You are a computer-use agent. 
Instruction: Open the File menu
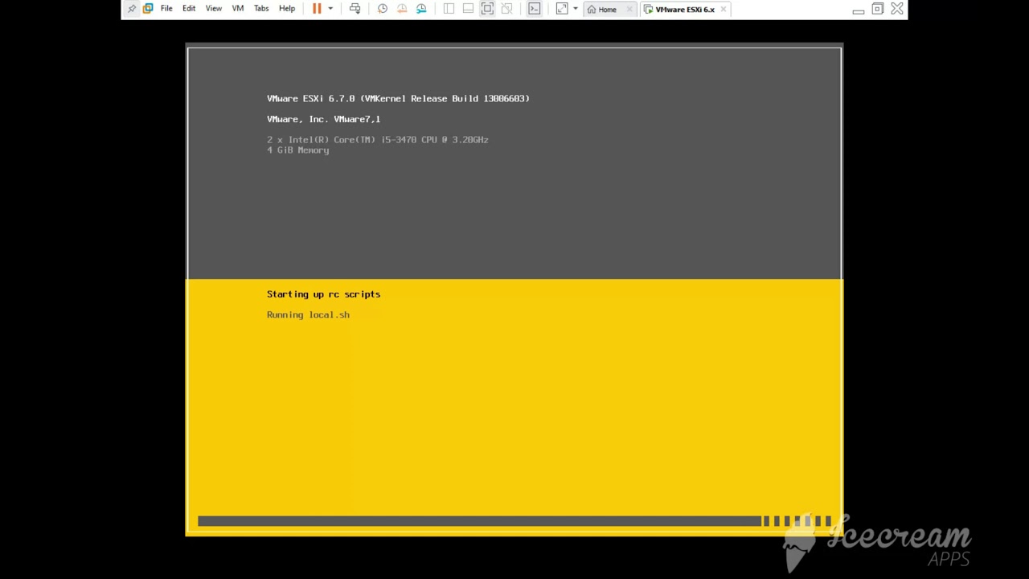pyautogui.click(x=166, y=9)
